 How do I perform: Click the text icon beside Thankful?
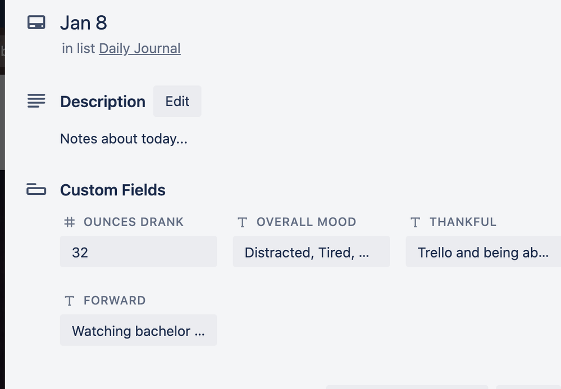pyautogui.click(x=416, y=222)
